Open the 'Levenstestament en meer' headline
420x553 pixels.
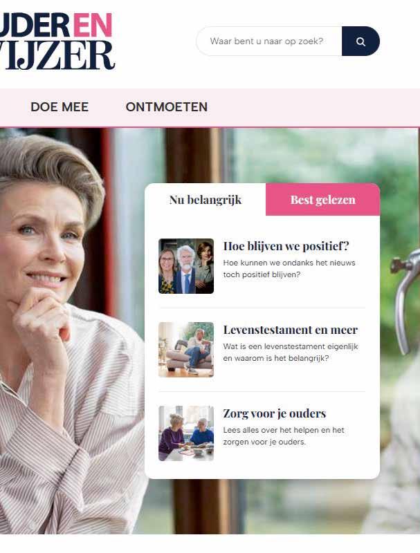pos(290,330)
